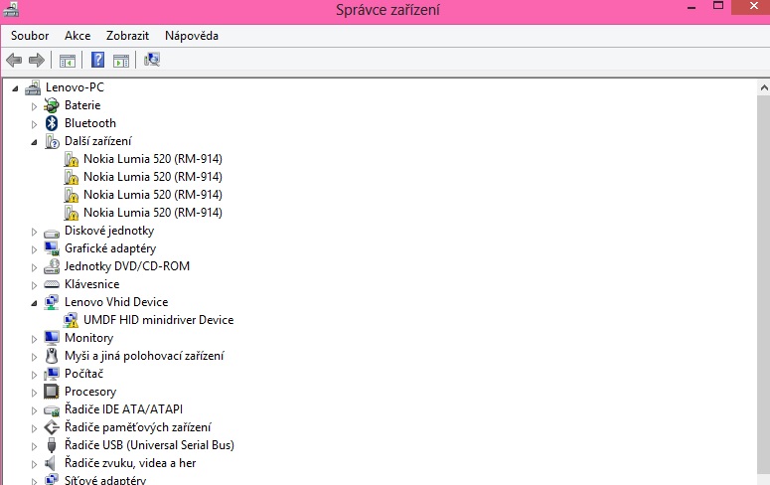The height and width of the screenshot is (485, 770).
Task: Click the Diskové jednotky drive icon
Action: [52, 233]
